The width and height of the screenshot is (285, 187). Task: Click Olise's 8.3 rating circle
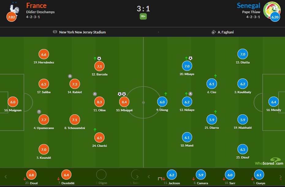pos(99,102)
